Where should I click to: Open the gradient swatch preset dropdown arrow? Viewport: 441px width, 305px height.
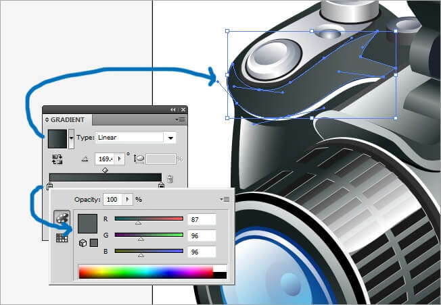click(x=72, y=138)
